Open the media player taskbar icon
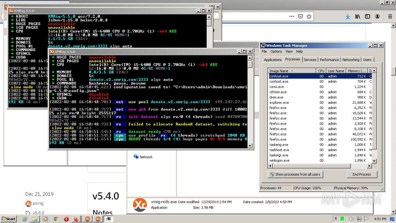The height and width of the screenshot is (223, 396). click(45, 219)
